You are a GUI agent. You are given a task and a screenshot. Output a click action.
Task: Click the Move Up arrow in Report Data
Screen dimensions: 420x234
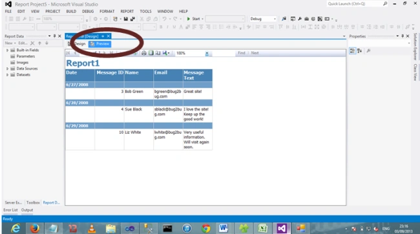click(x=39, y=43)
